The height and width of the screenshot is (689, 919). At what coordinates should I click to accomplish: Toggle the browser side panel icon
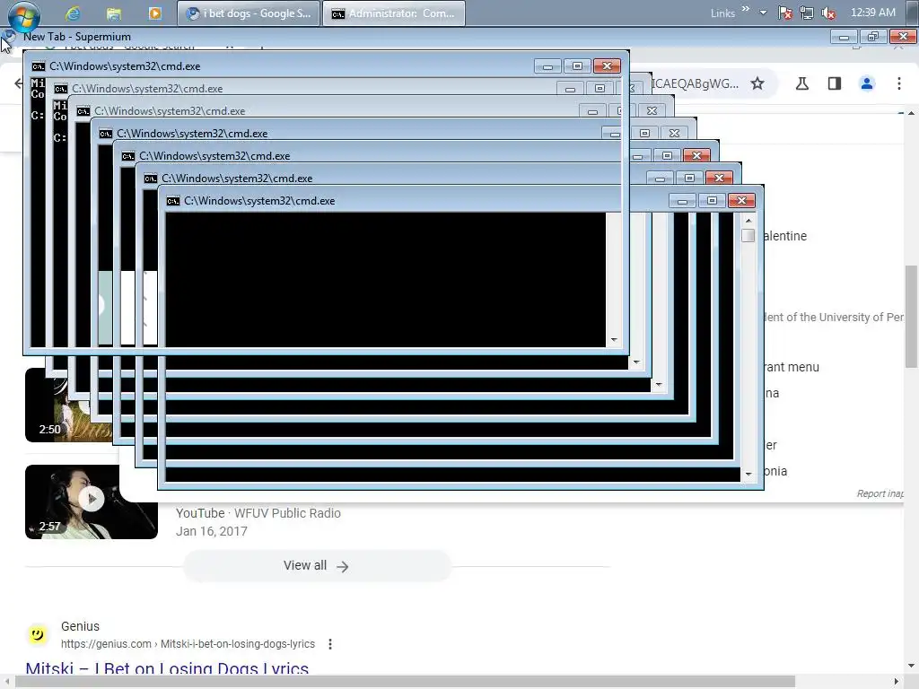click(835, 83)
